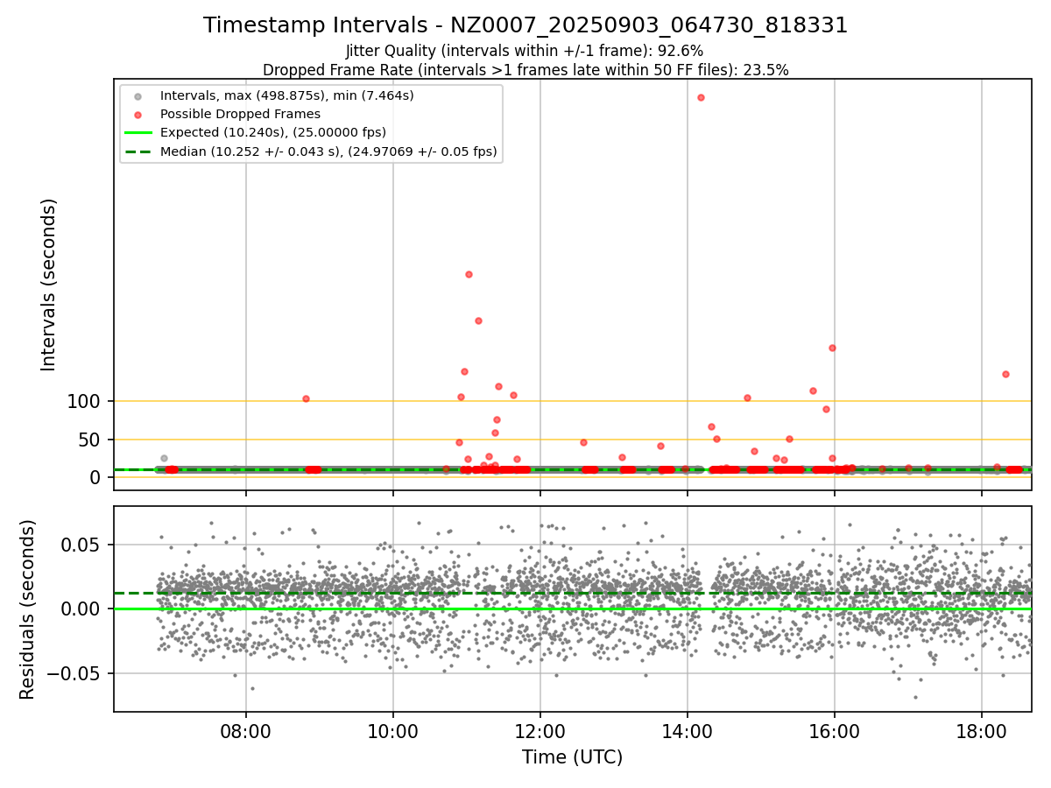Screen dimensions: 1051x788
Task: Click the 100 tick label on intervals axis
Action: point(85,402)
